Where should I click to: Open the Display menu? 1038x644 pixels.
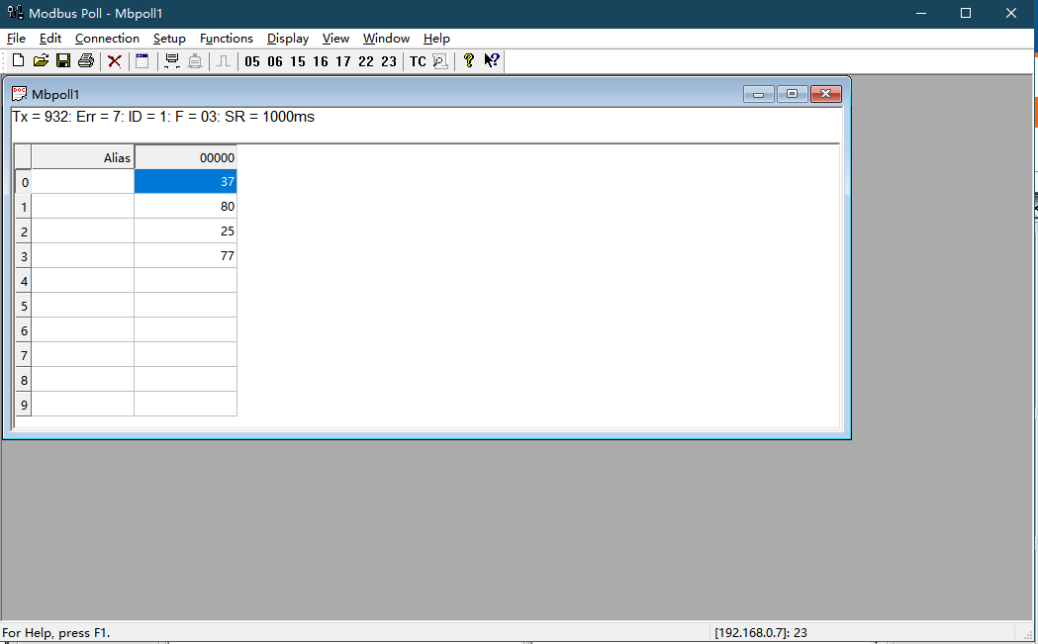(x=288, y=39)
